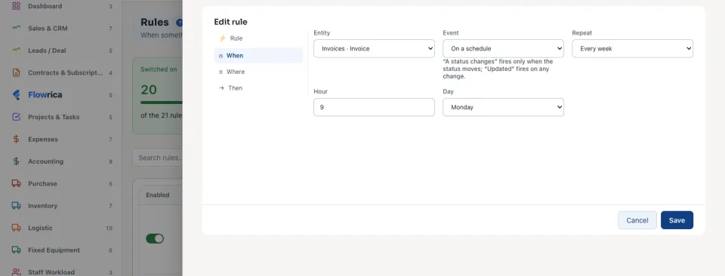Click the clock icon of the When step
The image size is (725, 276).
(x=221, y=56)
